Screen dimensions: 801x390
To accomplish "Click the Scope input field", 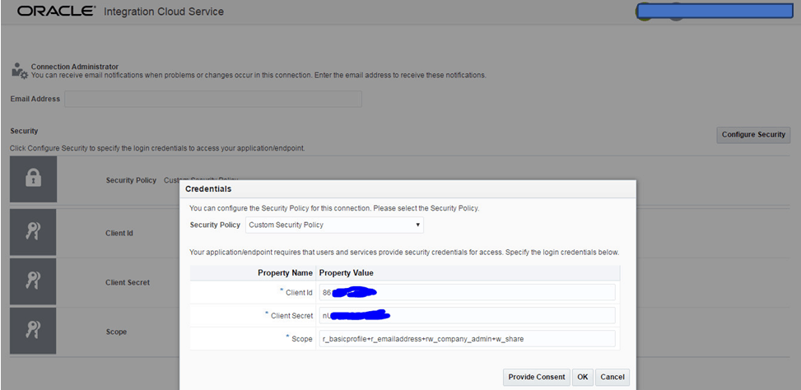I will click(467, 338).
